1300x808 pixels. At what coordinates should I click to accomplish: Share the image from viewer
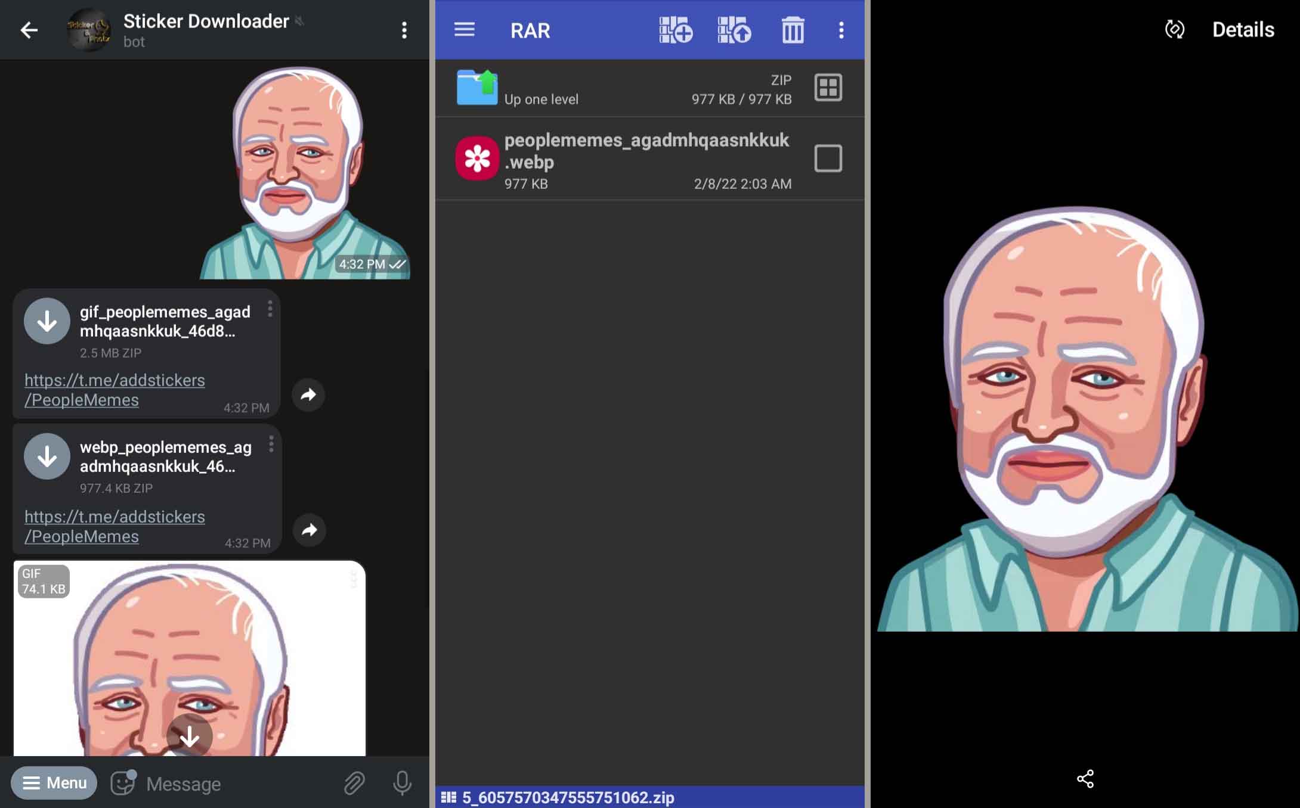coord(1085,779)
